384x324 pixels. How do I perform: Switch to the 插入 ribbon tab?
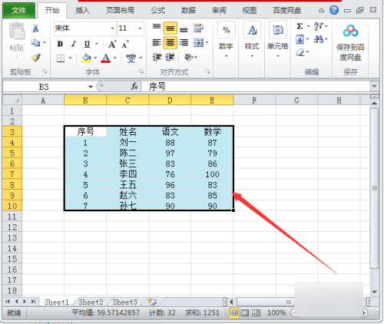(82, 11)
